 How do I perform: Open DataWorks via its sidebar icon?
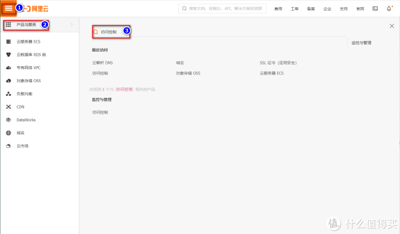[x=8, y=120]
